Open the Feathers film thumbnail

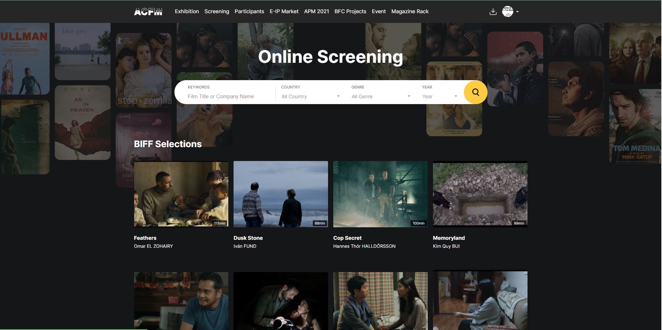[181, 194]
